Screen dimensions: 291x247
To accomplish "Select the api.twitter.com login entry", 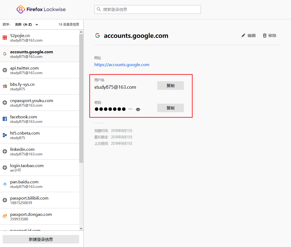I will (x=40, y=70).
